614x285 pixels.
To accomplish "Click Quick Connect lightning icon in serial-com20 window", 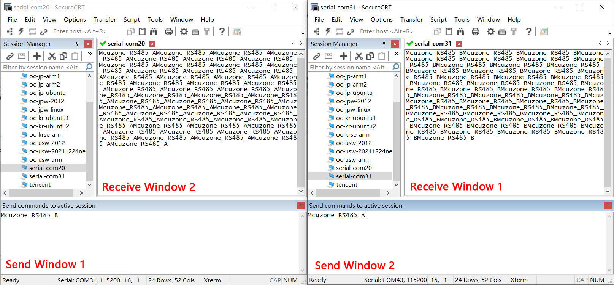I will [x=21, y=31].
